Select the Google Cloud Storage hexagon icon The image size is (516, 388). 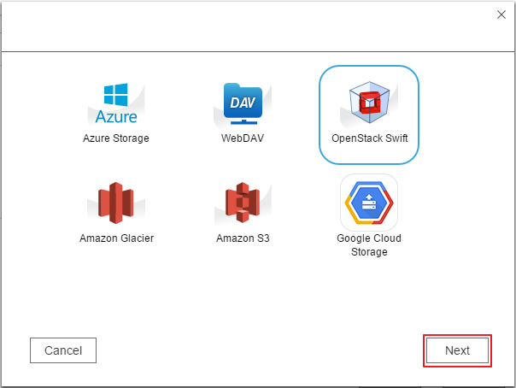point(369,203)
